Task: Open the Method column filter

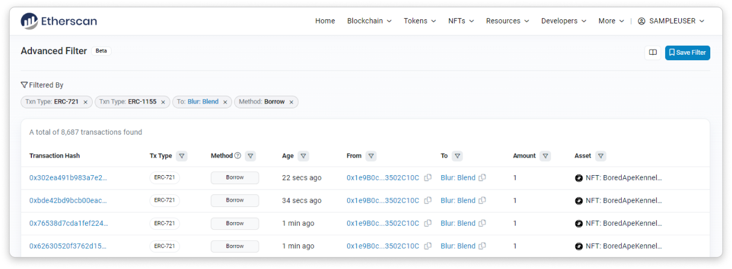Action: coord(250,156)
